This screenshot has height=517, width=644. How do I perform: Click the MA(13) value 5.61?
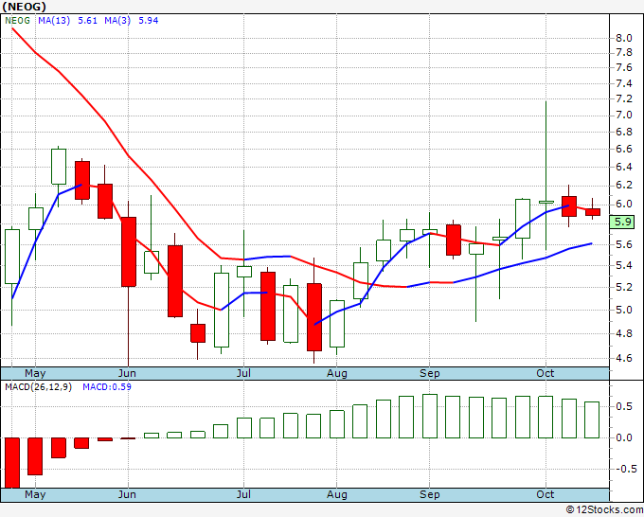pyautogui.click(x=87, y=21)
